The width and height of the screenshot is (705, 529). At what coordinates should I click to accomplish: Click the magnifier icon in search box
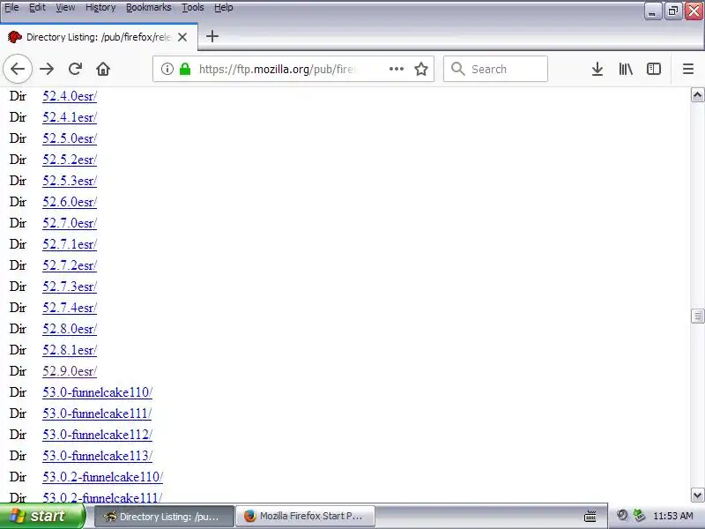point(457,69)
